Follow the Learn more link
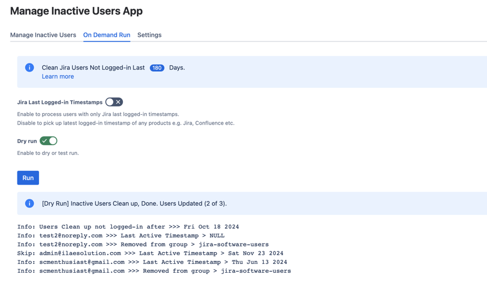Viewport: 487px width, 289px height. (58, 76)
